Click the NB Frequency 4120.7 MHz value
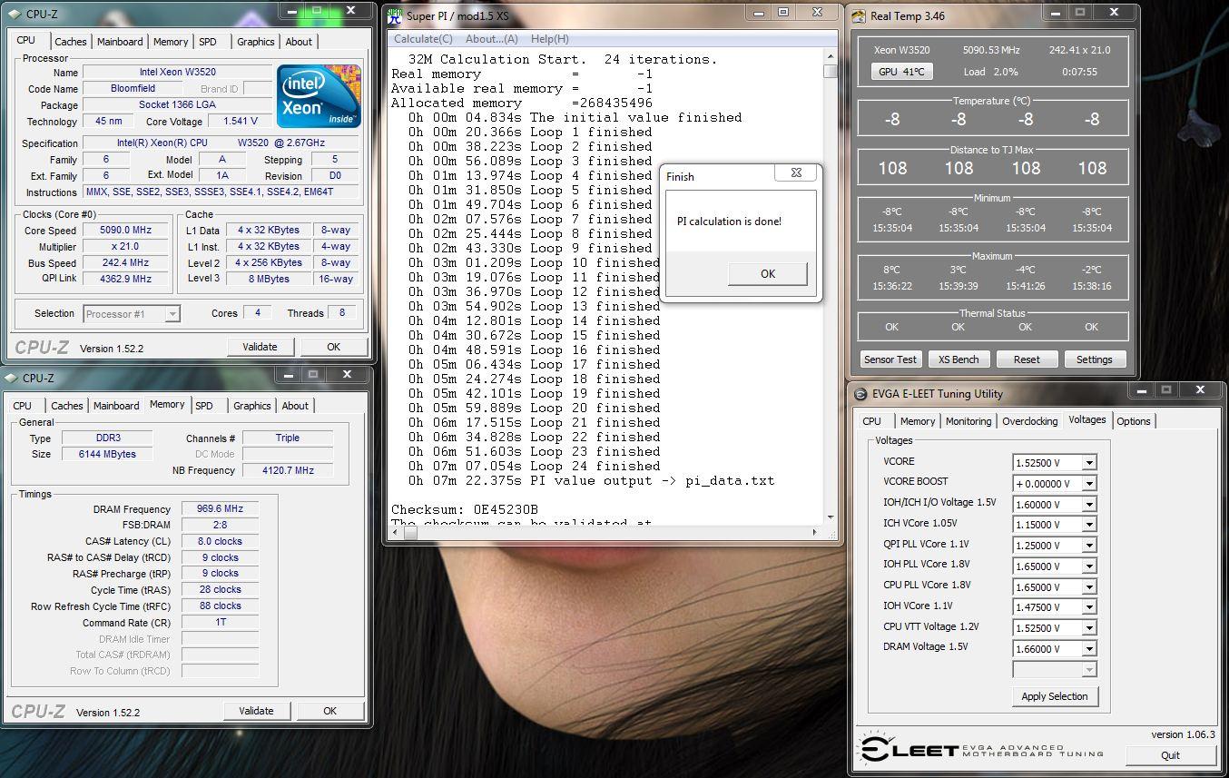1229x778 pixels. point(288,470)
